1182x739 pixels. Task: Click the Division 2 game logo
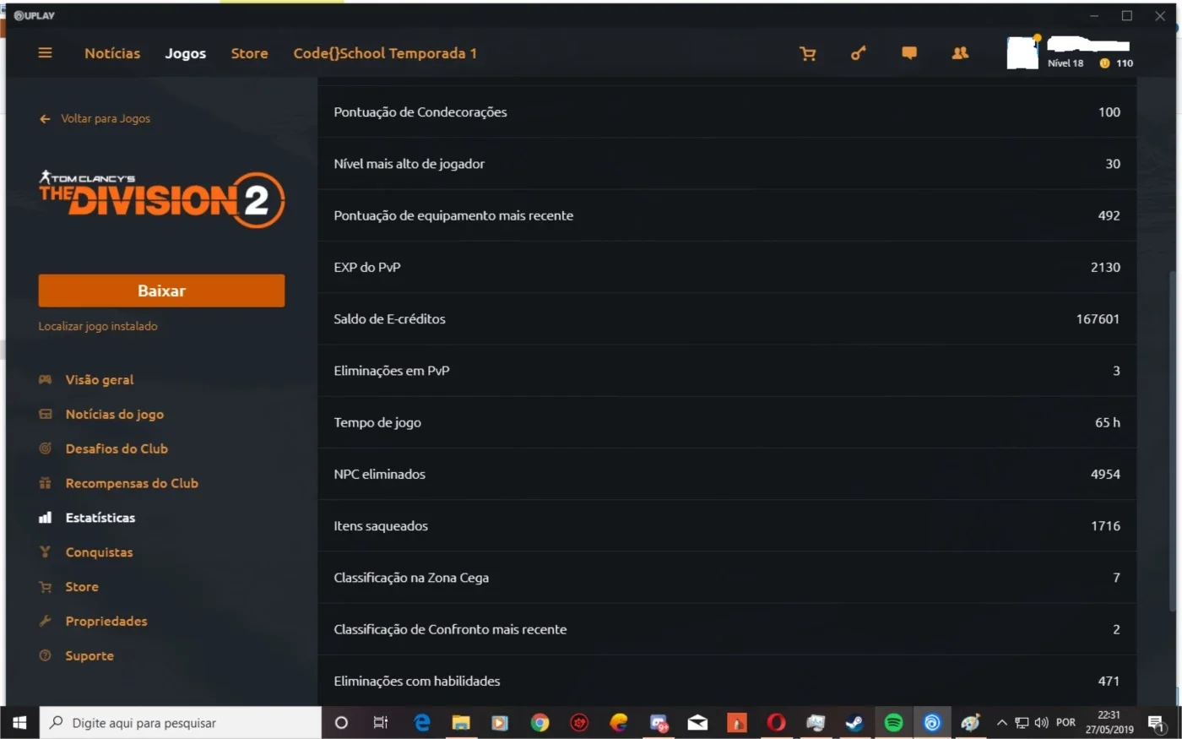161,199
